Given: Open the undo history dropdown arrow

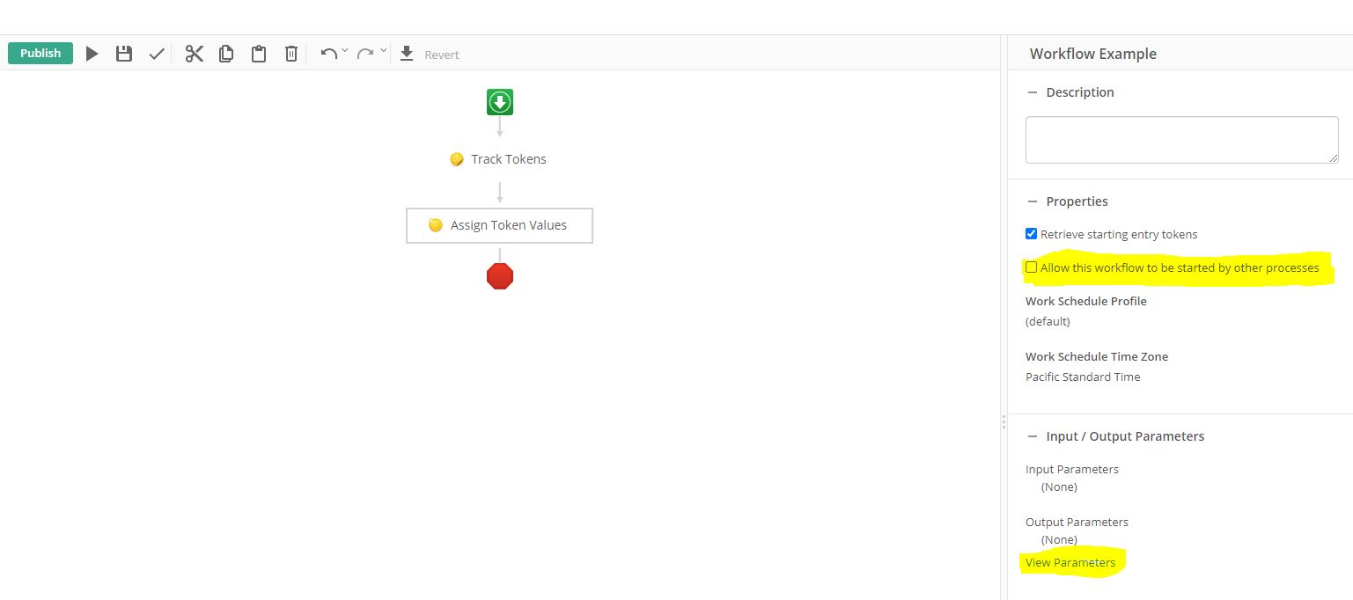Looking at the screenshot, I should point(345,51).
